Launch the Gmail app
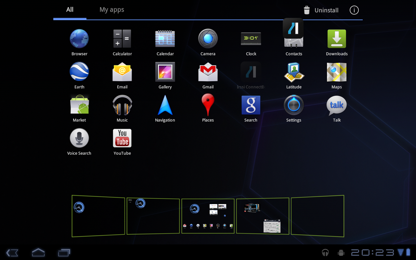Image resolution: width=416 pixels, height=260 pixels. pos(208,75)
